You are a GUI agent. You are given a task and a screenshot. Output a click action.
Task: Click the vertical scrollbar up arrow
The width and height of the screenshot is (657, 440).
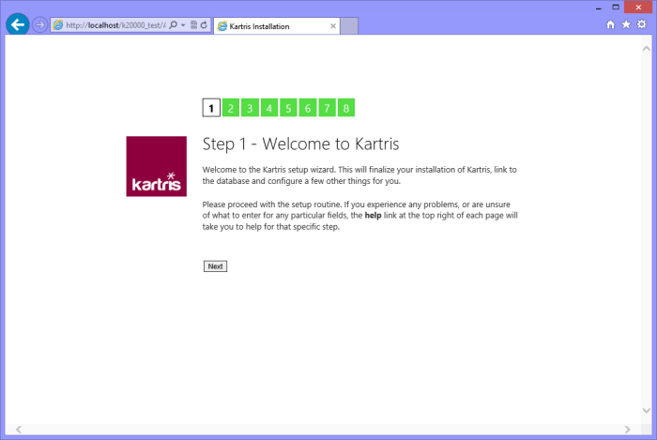(x=646, y=49)
